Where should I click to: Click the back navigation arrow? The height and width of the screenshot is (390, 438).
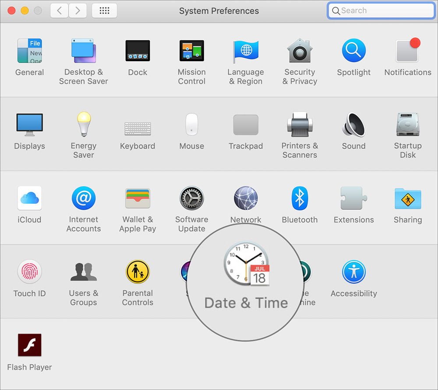click(59, 11)
